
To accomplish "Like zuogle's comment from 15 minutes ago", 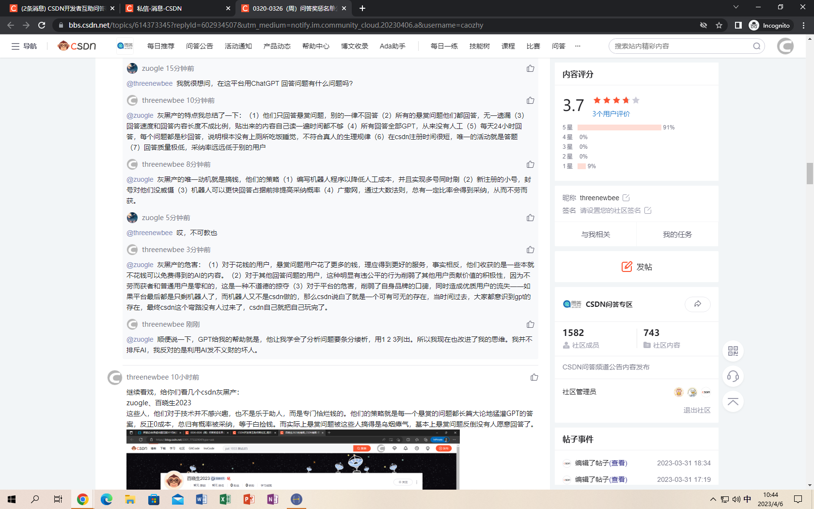I will [x=530, y=68].
